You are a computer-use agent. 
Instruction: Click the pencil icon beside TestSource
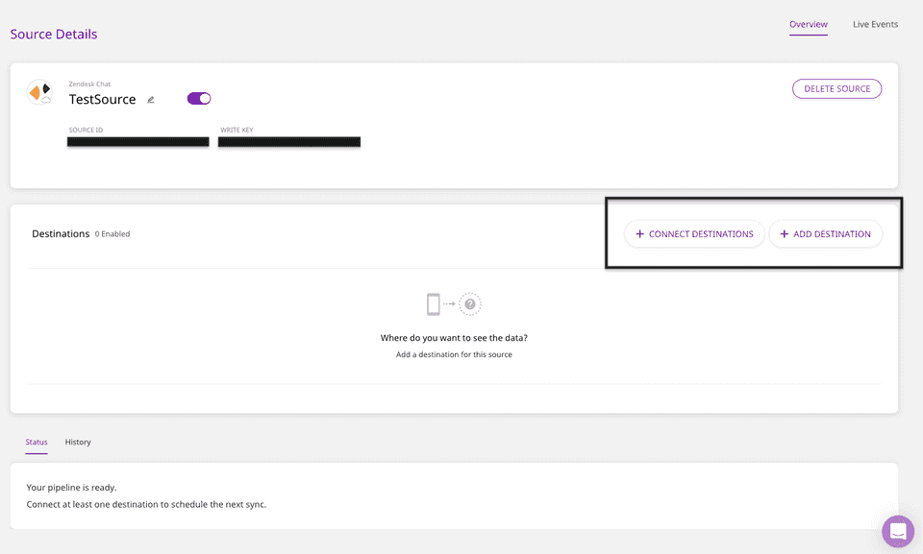coord(151,100)
